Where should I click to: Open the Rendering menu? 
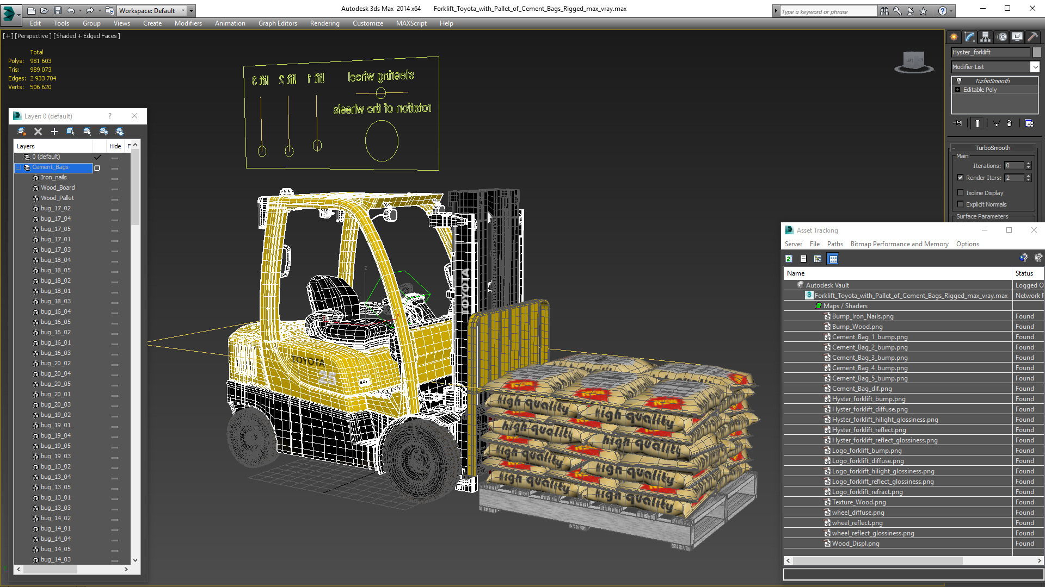(324, 23)
